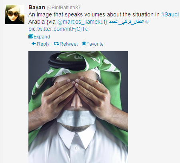Expand the tweet via Expand label

coord(42,37)
